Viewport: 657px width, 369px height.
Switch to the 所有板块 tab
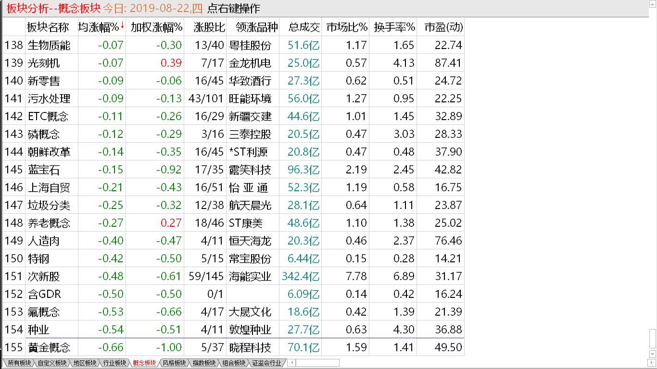click(x=19, y=363)
